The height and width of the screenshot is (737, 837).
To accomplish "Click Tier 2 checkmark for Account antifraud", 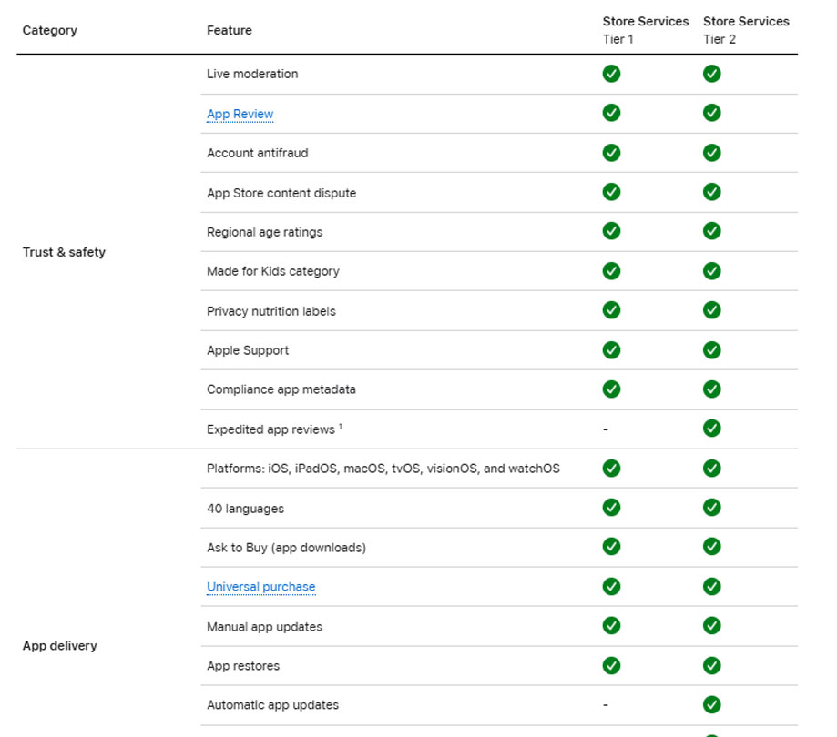I will click(x=711, y=153).
